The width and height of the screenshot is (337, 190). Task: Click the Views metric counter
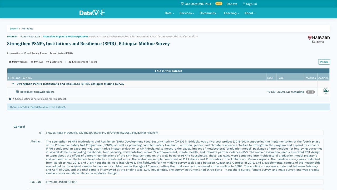(37, 62)
